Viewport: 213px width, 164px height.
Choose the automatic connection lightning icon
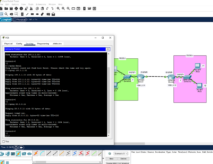(x=36, y=154)
